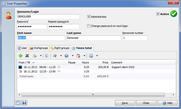Image resolution: width=181 pixels, height=109 pixels.
Task: Toggle the Administrator checkbox
Action: 89,17
